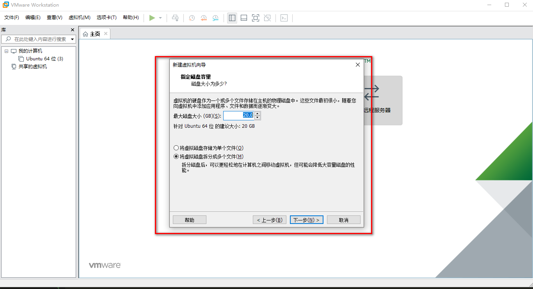
Task: Open the 帮助(H) menu
Action: [131, 18]
